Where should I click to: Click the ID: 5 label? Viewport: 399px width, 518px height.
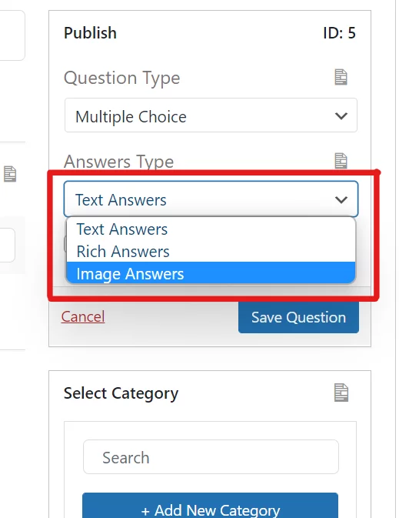[339, 33]
